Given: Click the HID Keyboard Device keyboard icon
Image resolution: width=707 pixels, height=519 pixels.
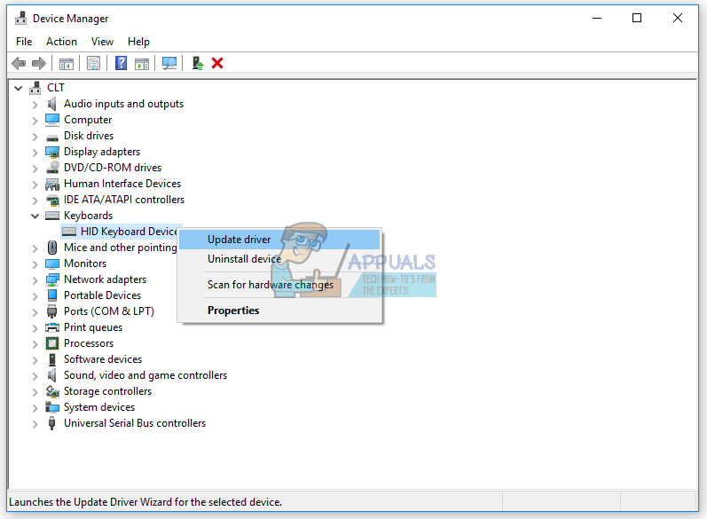Looking at the screenshot, I should point(69,232).
